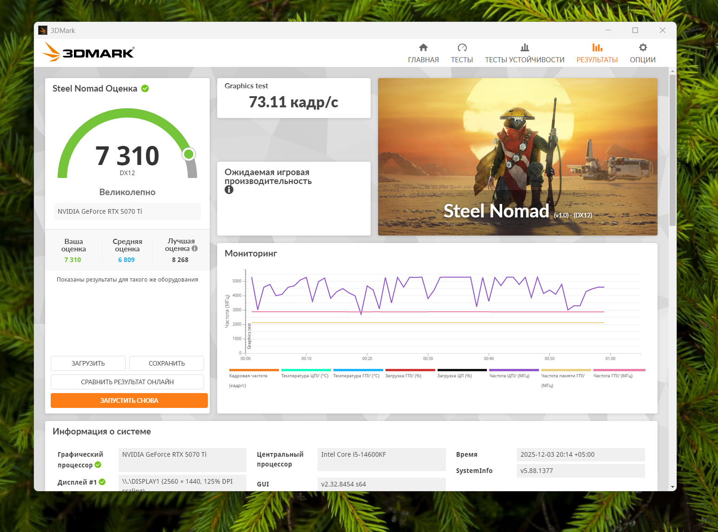Open the ГЛАВНАЯ home tab
Viewport: 718px width, 532px height.
(x=423, y=53)
